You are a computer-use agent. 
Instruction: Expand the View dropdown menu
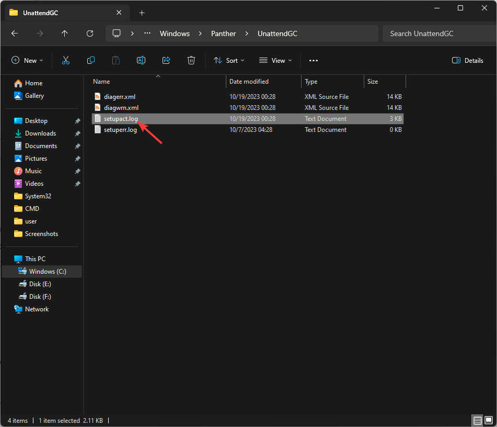point(275,61)
